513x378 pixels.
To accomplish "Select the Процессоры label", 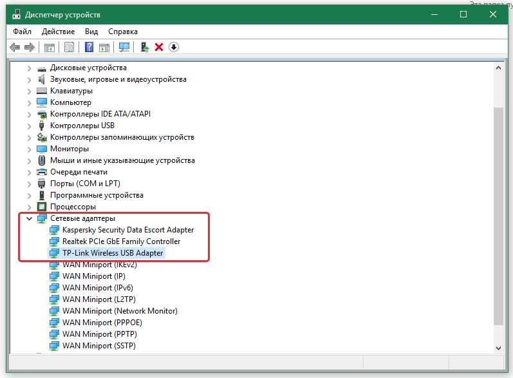I will 73,207.
